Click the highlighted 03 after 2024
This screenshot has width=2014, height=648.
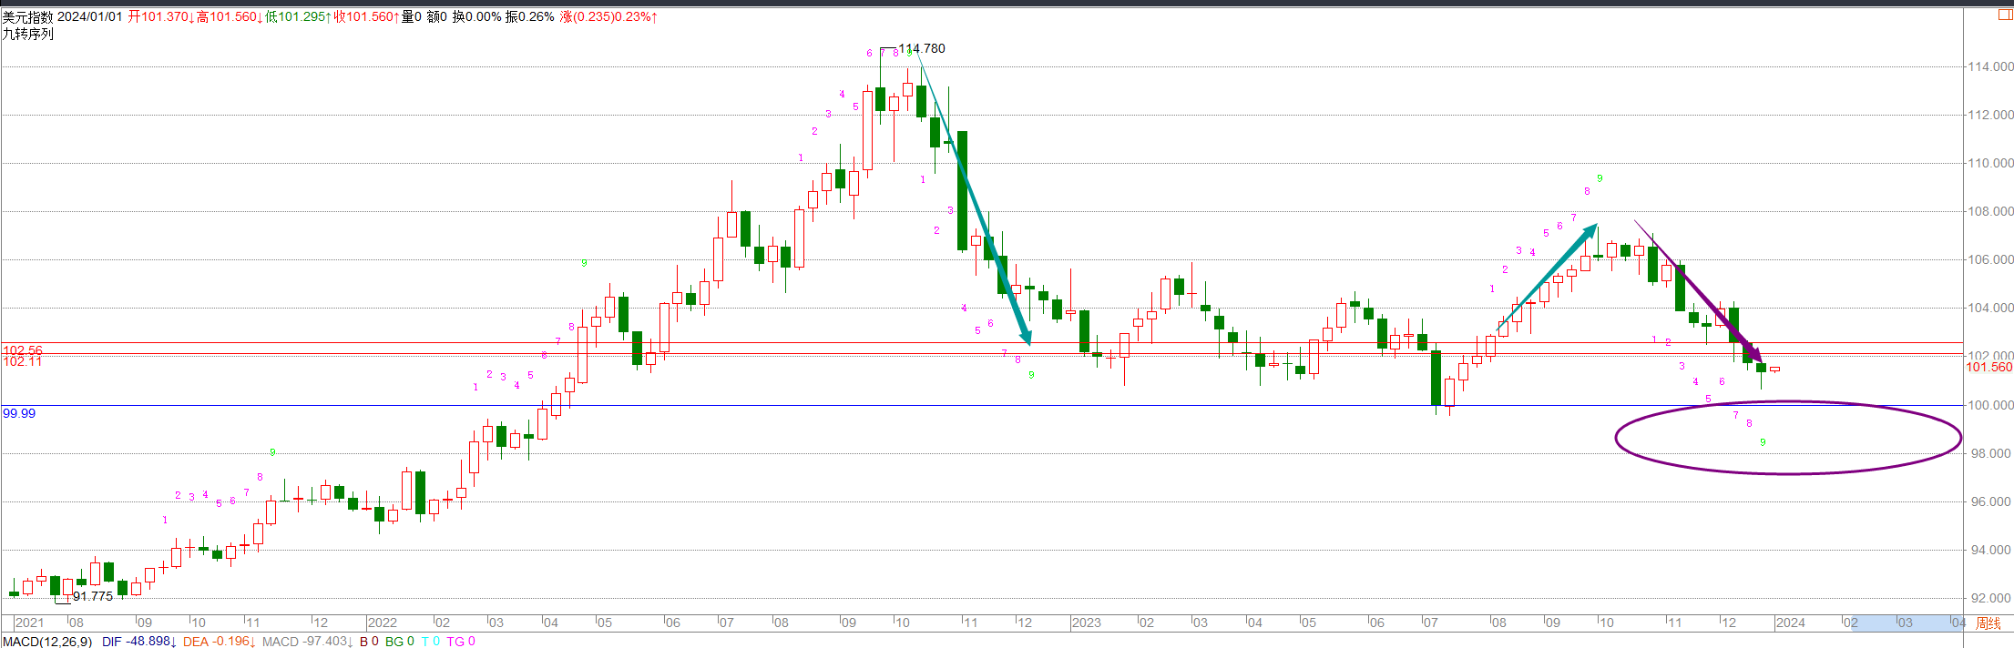[1905, 623]
